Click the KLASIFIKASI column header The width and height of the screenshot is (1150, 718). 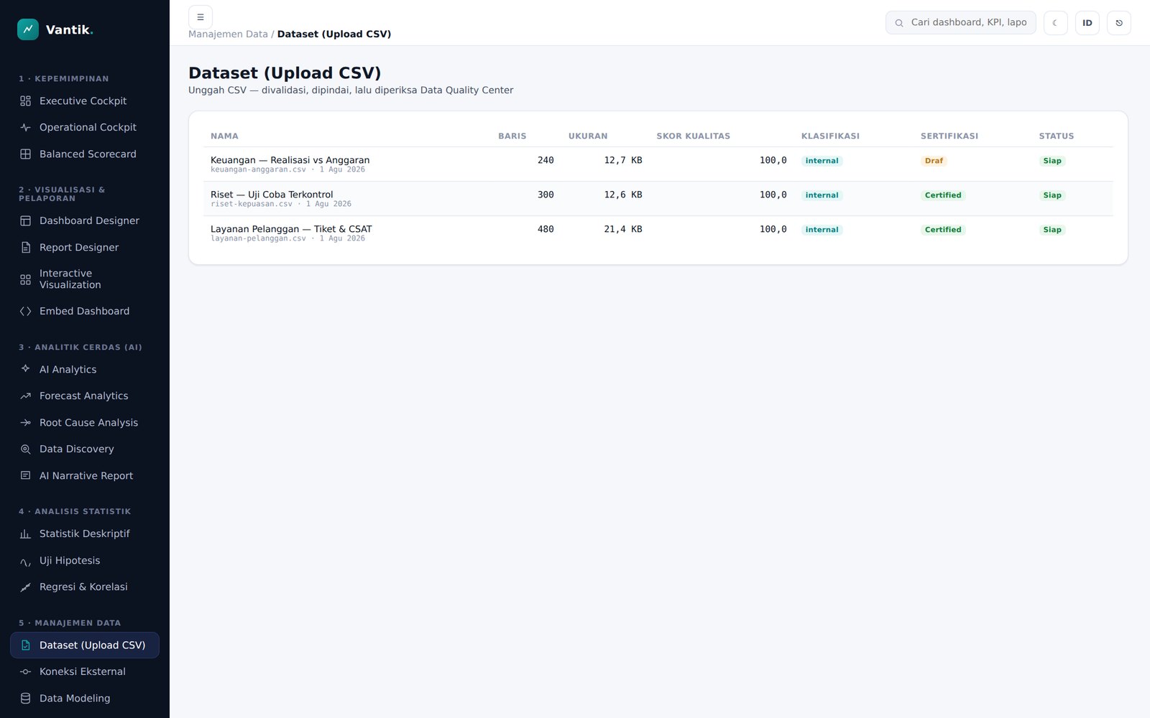click(x=830, y=136)
